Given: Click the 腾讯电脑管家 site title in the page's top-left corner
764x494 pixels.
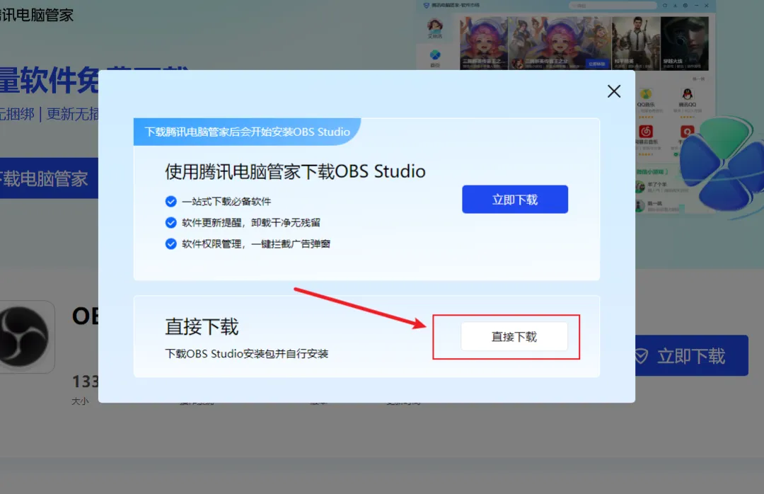Looking at the screenshot, I should [37, 15].
